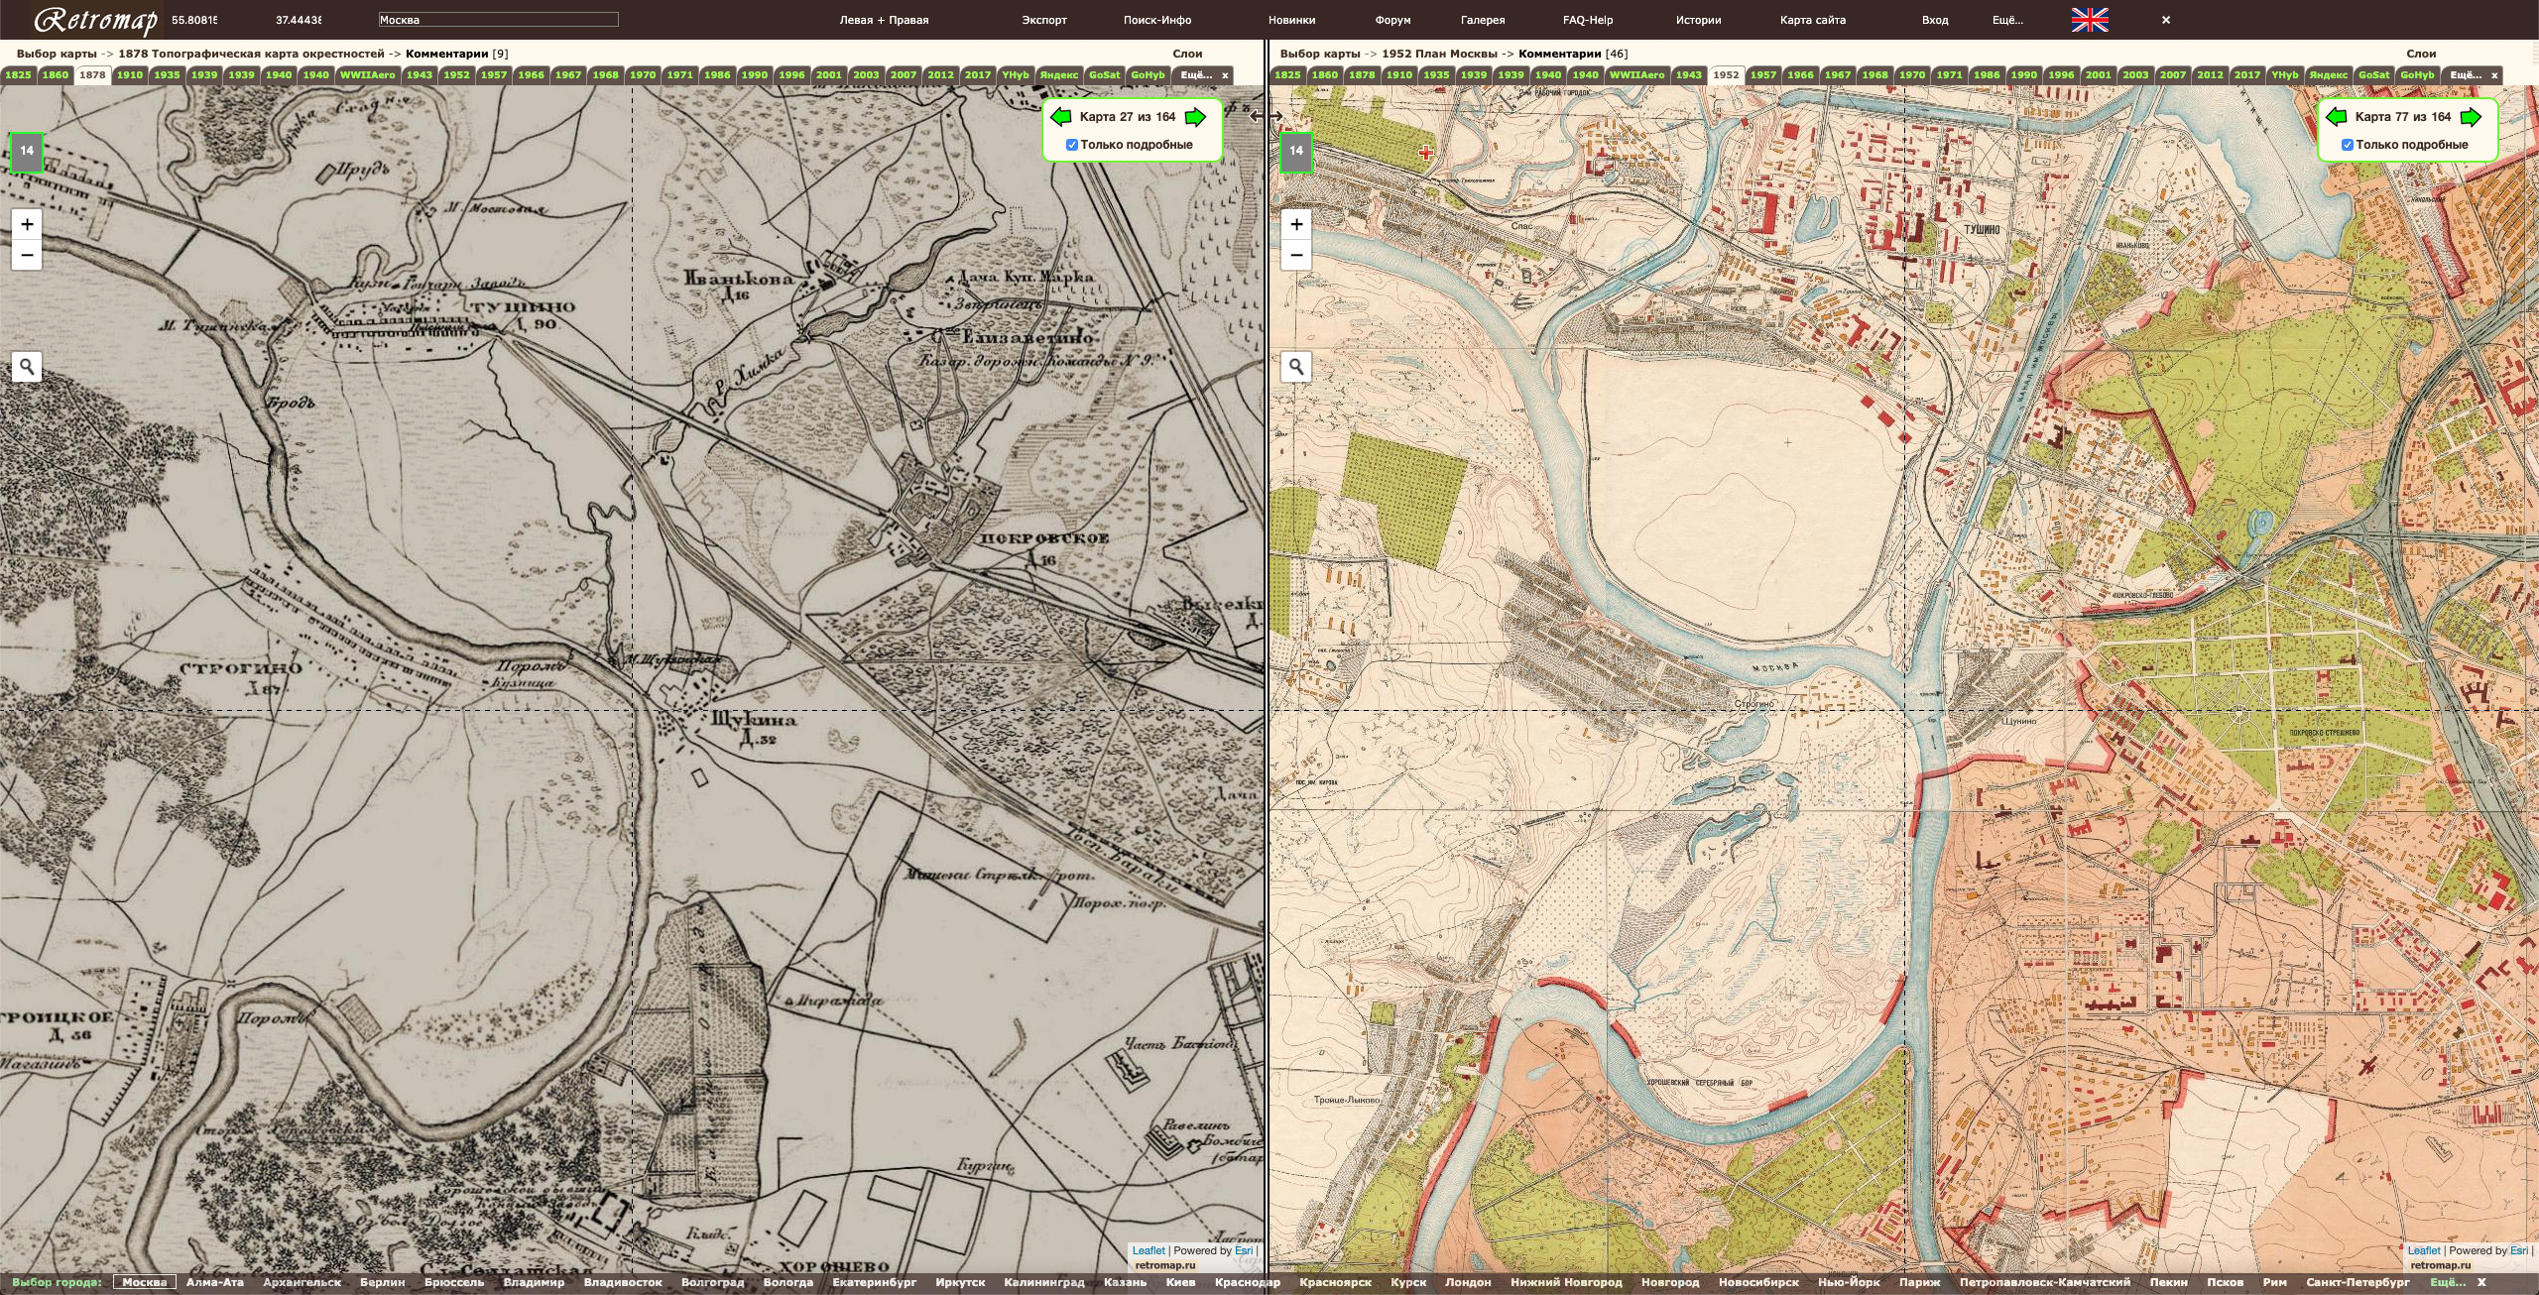This screenshot has width=2539, height=1295.
Task: Open 'Слои' layers in right pane
Action: click(2421, 54)
